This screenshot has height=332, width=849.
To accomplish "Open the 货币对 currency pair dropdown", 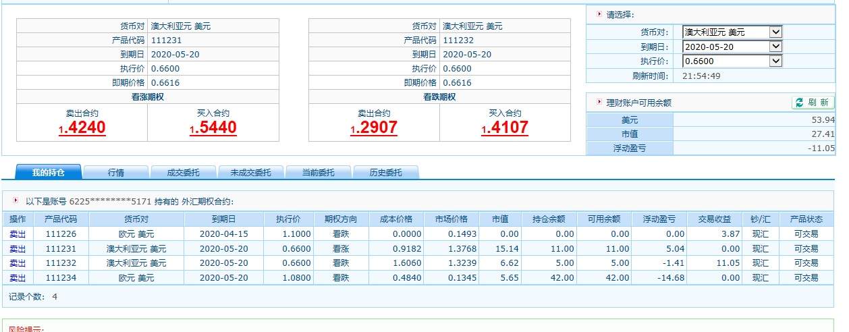I will (x=732, y=32).
